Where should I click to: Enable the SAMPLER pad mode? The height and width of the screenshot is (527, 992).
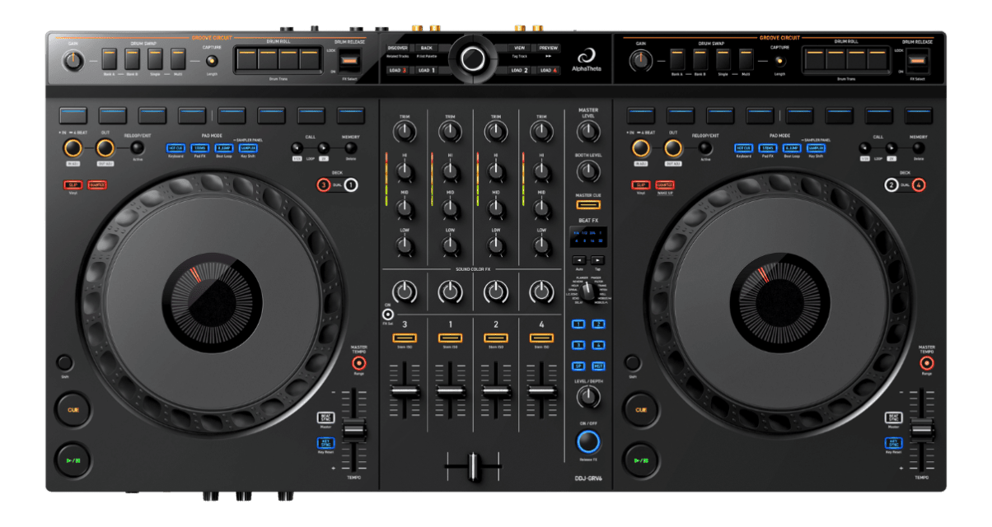click(x=247, y=147)
